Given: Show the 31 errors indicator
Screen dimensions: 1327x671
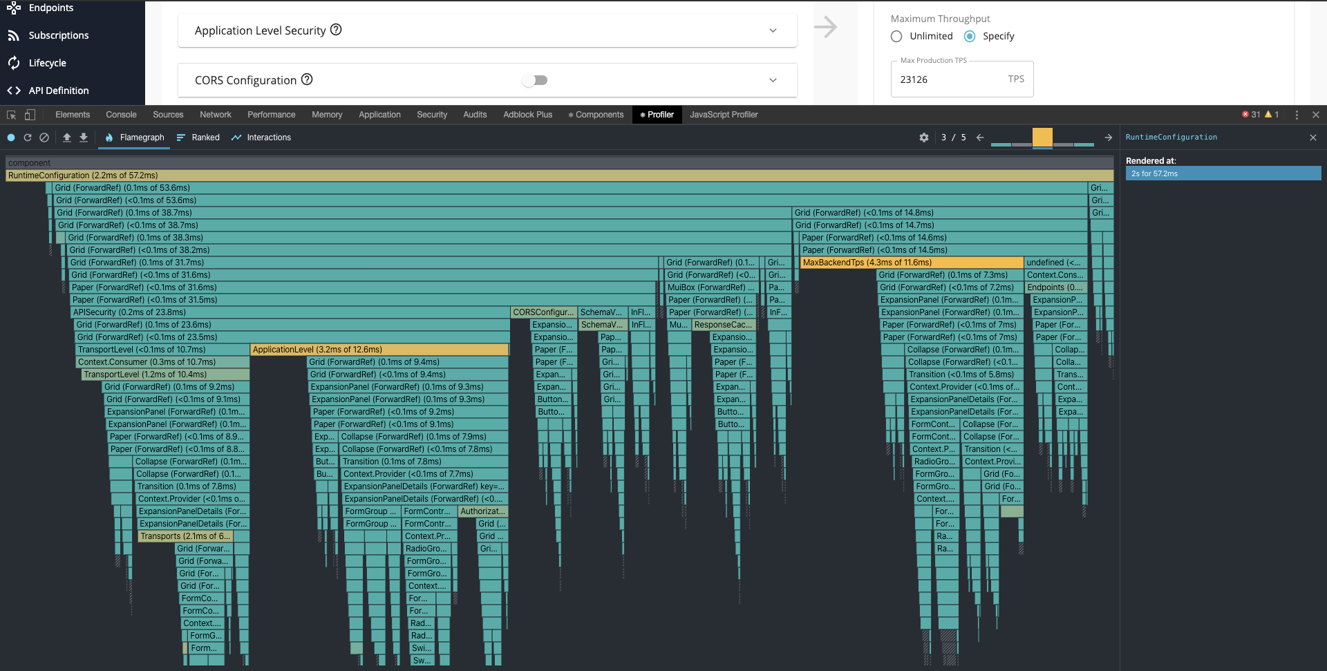Looking at the screenshot, I should coord(1251,115).
